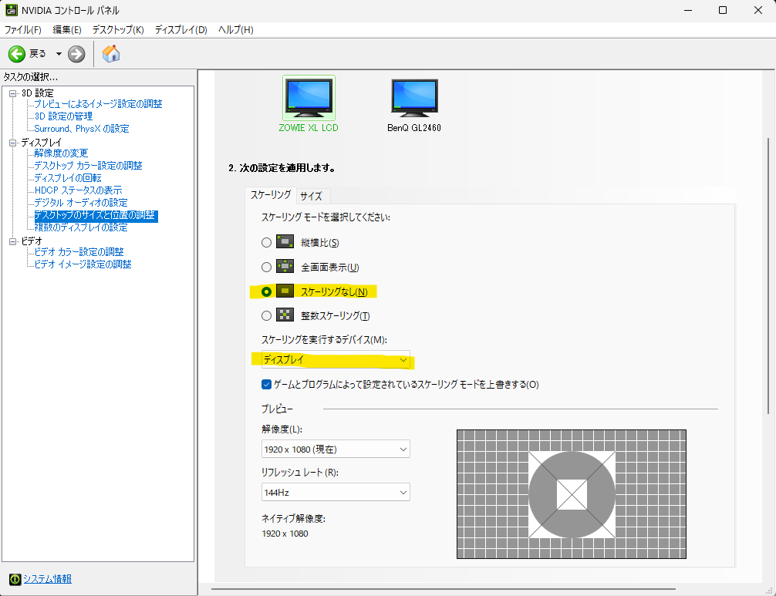The image size is (776, 596).
Task: Maximize the NVIDIA コントロール パネル window
Action: pos(723,10)
